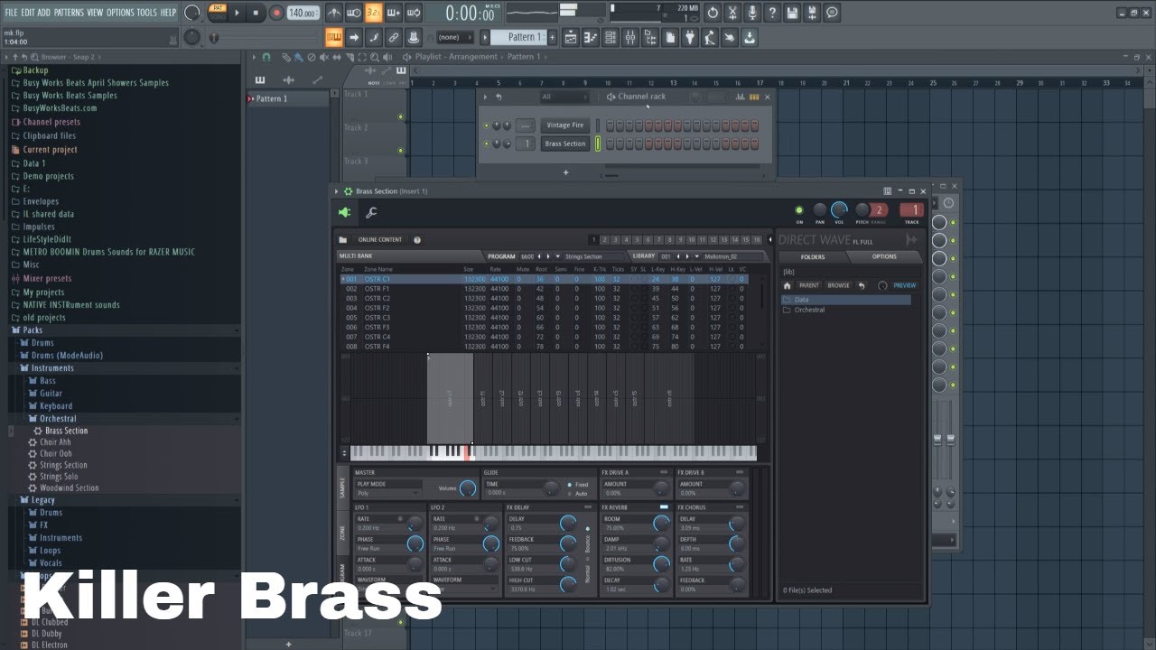
Task: Toggle the ON light in Brass Section
Action: 798,210
